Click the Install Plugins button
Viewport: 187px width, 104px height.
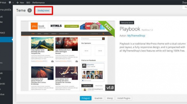tap(124, 98)
